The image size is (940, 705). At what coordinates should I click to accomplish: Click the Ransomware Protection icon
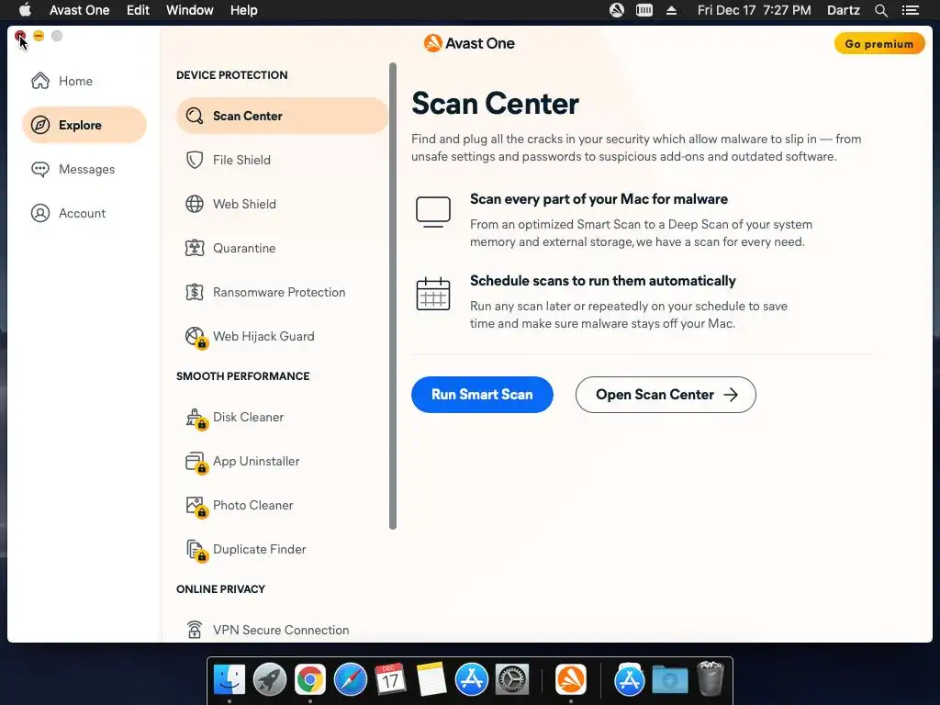point(195,292)
